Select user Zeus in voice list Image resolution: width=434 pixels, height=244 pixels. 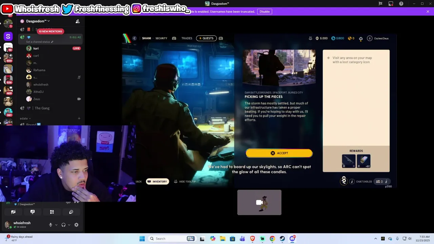(x=37, y=99)
